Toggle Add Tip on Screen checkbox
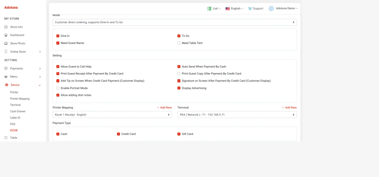This screenshot has height=177, width=379. (58, 81)
